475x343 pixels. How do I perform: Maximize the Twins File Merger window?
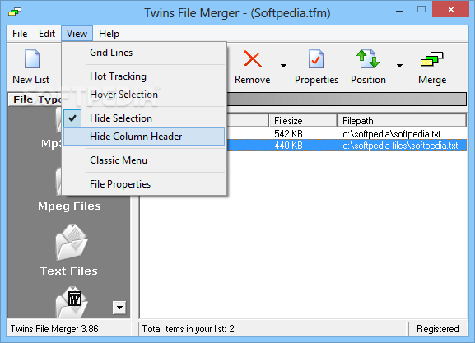coord(421,10)
